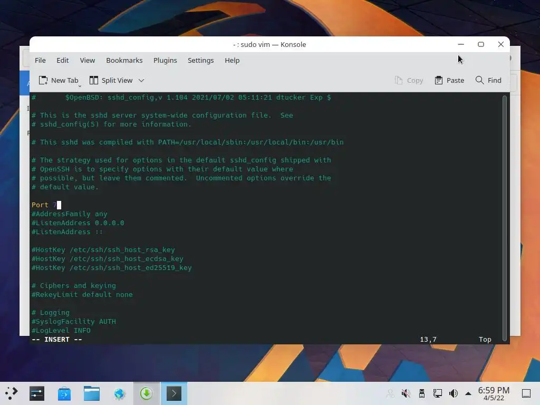Screen dimensions: 540x405
Task: Launch the web browser from taskbar
Action: tap(119, 393)
